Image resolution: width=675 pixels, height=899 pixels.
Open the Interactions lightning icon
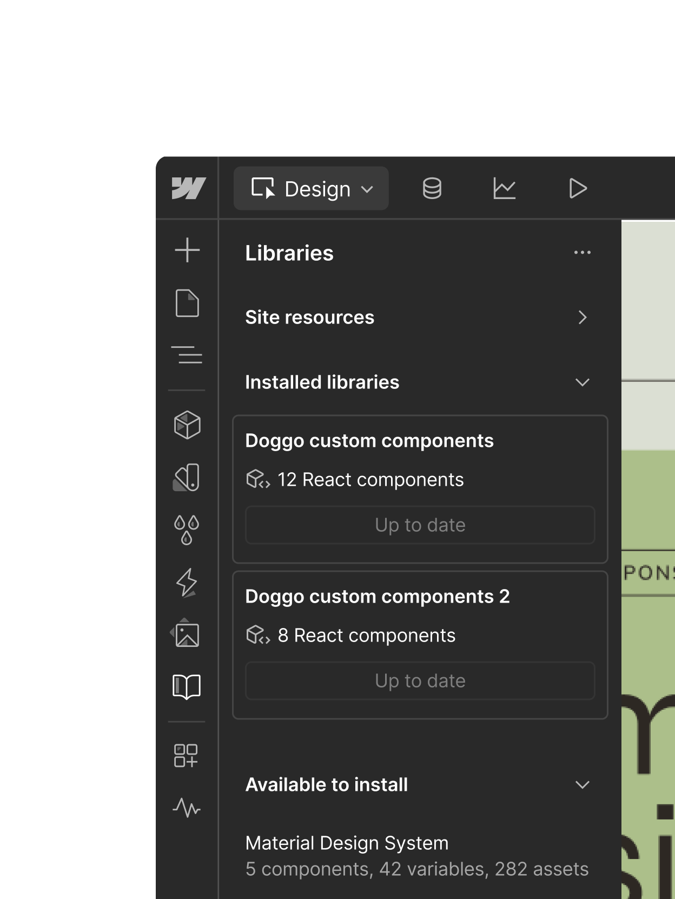point(187,583)
